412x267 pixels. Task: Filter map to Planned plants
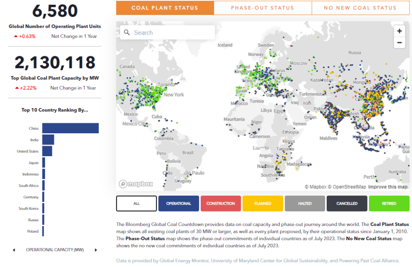pos(263,203)
